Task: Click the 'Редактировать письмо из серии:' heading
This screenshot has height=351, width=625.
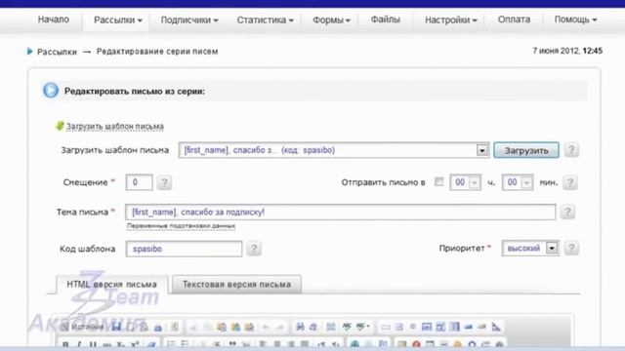Action: point(135,91)
